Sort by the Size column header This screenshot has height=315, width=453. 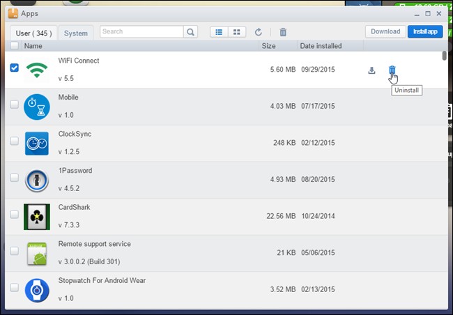click(x=268, y=46)
